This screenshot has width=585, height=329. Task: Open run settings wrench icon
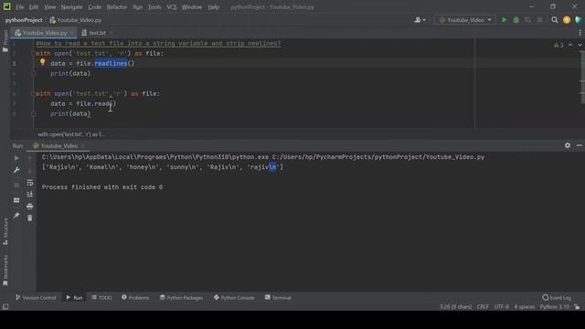click(x=16, y=170)
